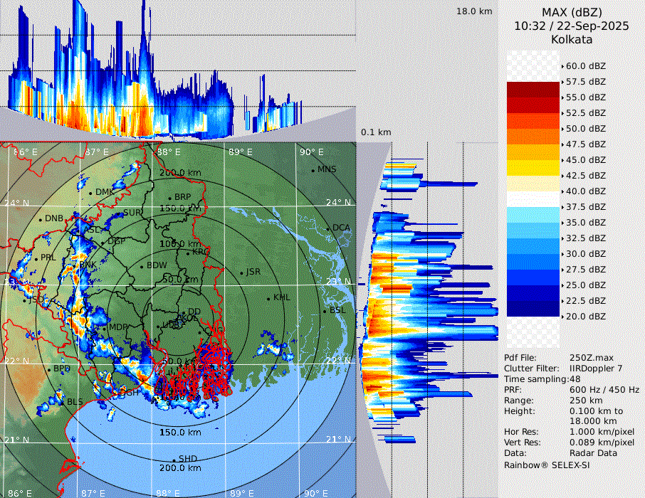Select the SHD station marker dot
Image resolution: width=645 pixels, height=498 pixels.
(x=174, y=460)
